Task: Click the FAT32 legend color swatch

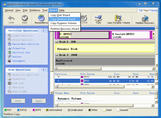Action: click(18, 110)
